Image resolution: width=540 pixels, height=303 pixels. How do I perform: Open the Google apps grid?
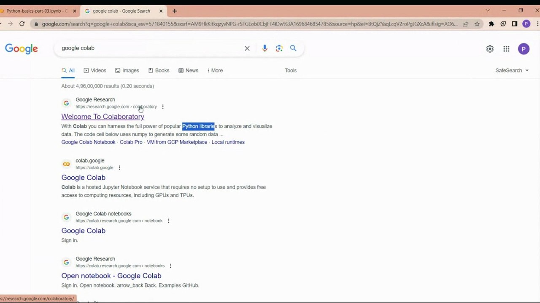tap(506, 49)
